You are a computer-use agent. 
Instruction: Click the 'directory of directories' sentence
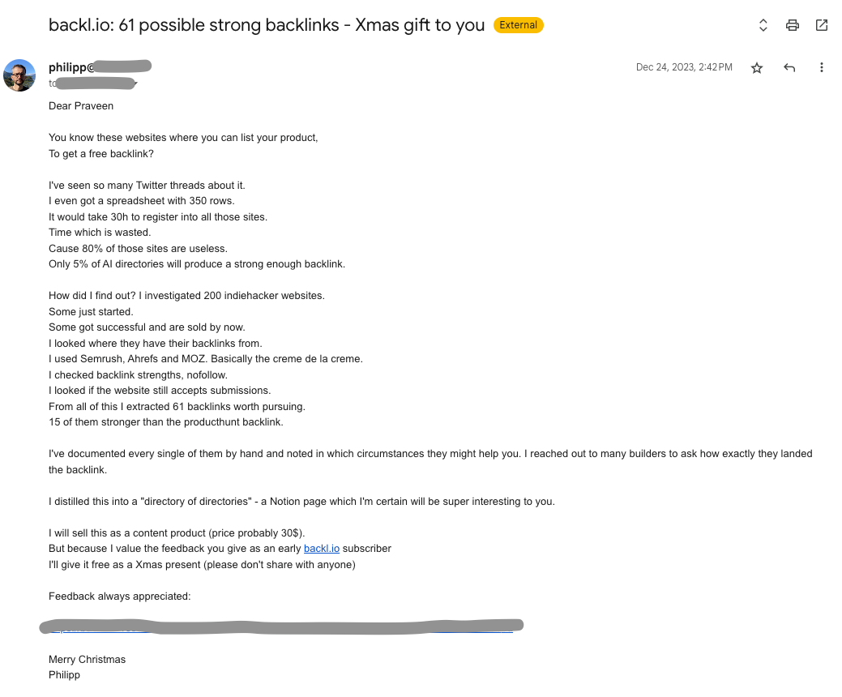point(301,502)
